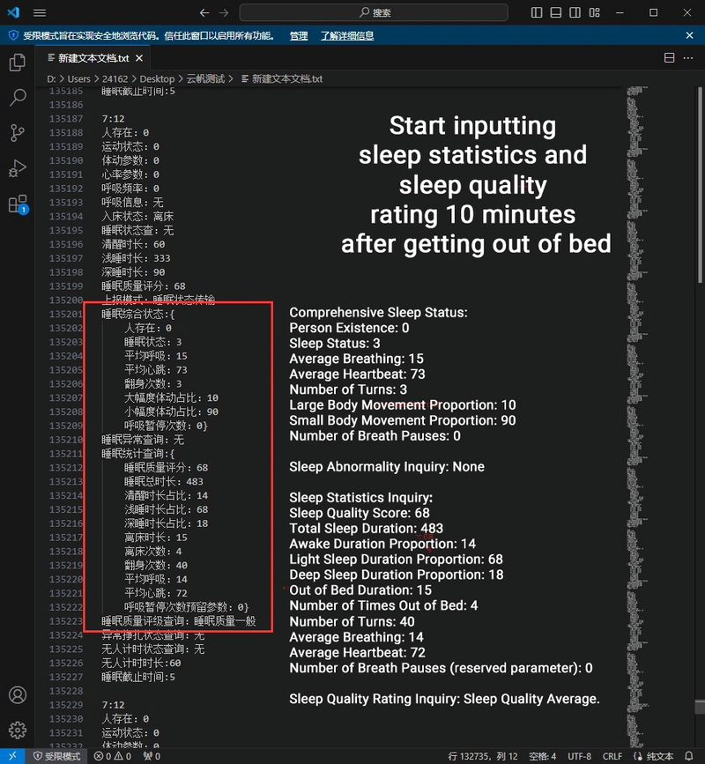This screenshot has width=705, height=764.
Task: Click line 135211 睡眠统计查询:{
Action: pyautogui.click(x=137, y=454)
